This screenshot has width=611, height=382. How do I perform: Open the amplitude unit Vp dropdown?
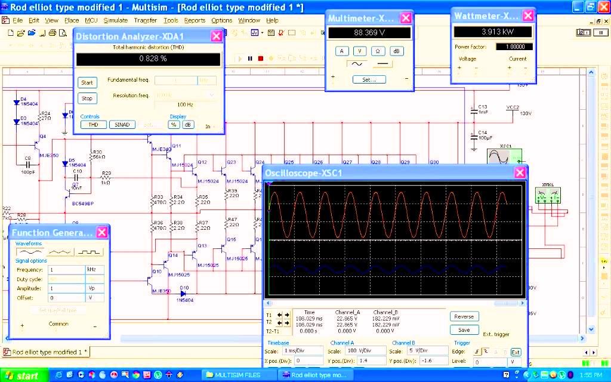(x=95, y=288)
